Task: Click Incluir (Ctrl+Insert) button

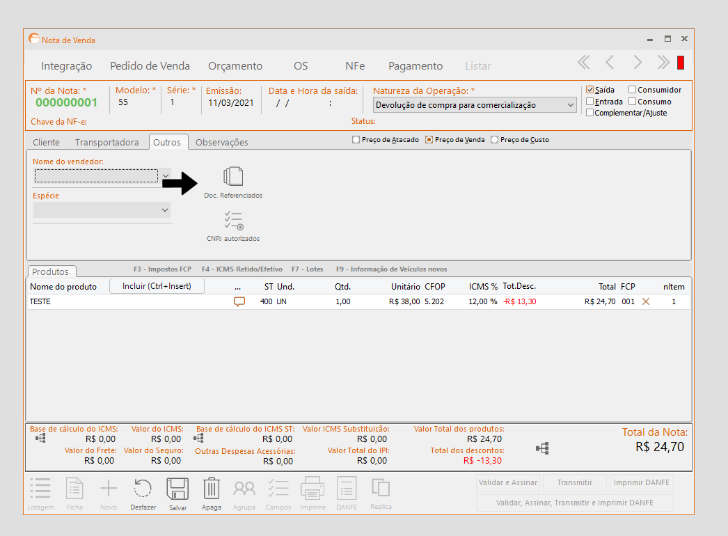Action: point(157,286)
